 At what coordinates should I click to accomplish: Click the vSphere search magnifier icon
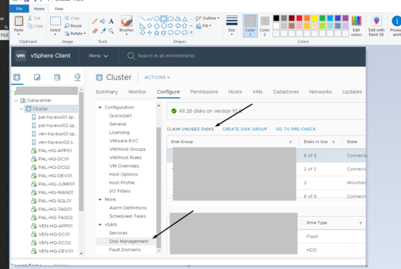(131, 56)
